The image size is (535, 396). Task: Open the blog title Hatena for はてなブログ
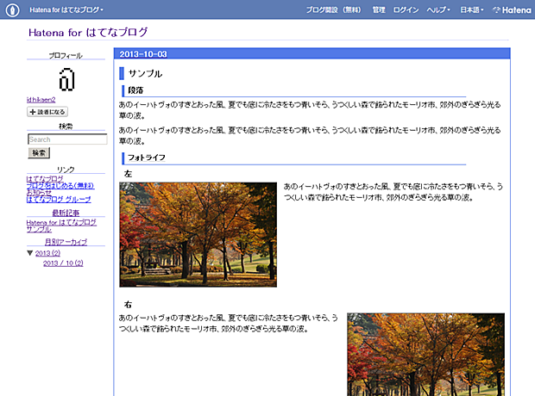point(88,33)
